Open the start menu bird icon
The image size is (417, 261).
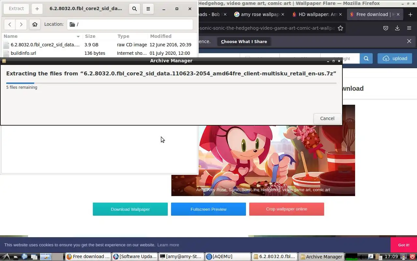coord(5,257)
